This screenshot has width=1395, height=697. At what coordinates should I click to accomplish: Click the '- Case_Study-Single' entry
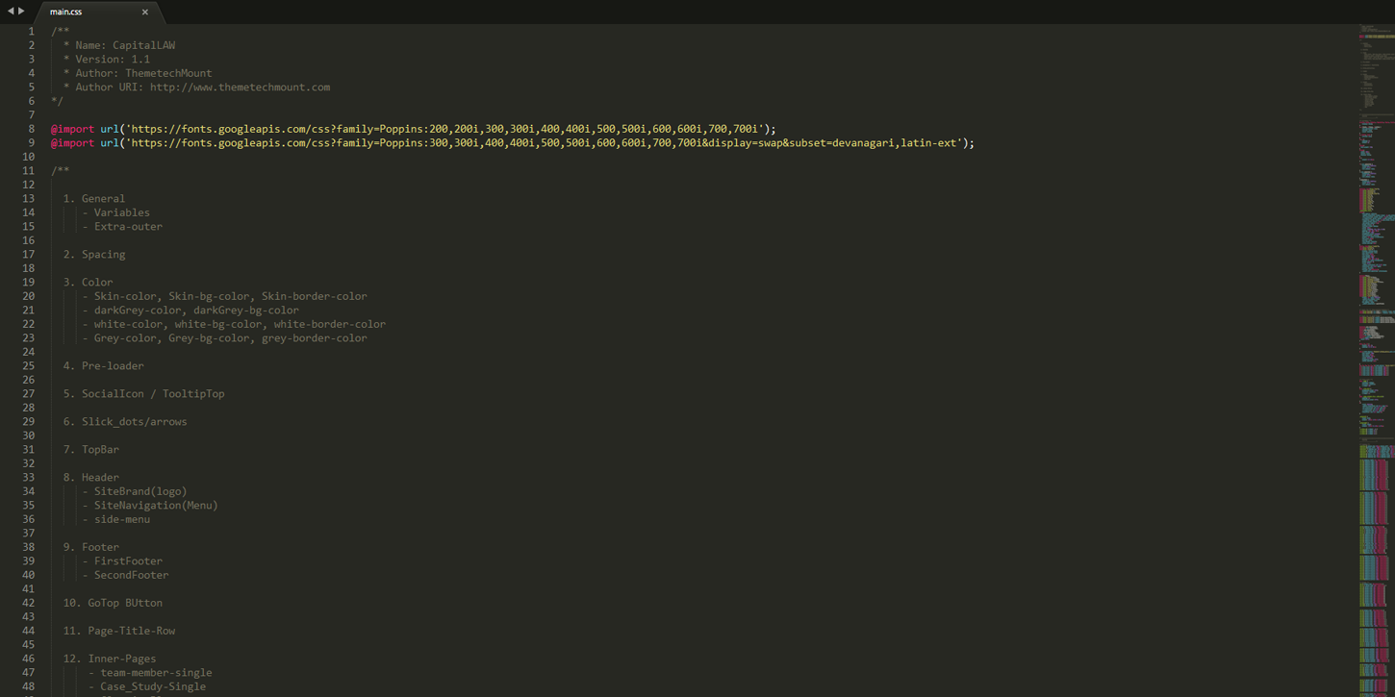(x=147, y=686)
